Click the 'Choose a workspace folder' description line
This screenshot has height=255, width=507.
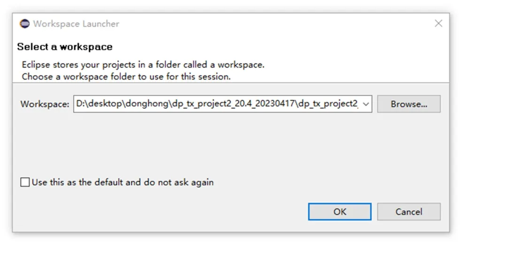[x=126, y=76]
